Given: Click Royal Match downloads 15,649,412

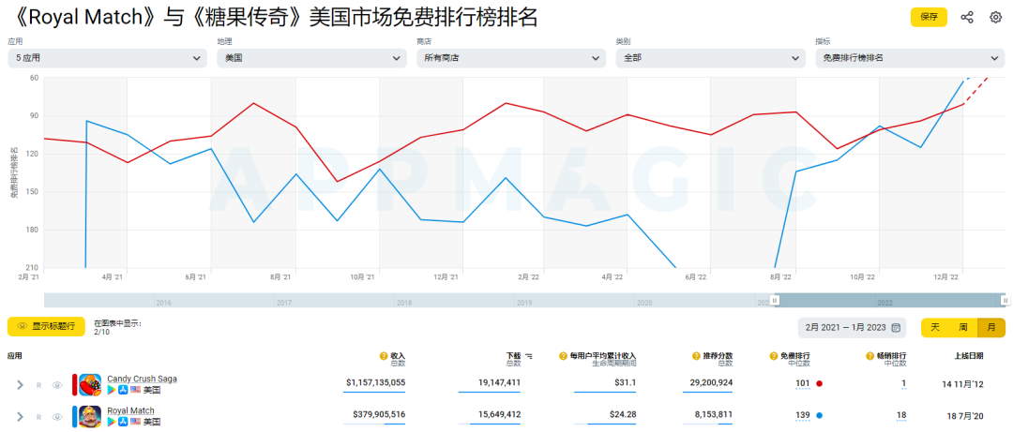Looking at the screenshot, I should click(499, 414).
